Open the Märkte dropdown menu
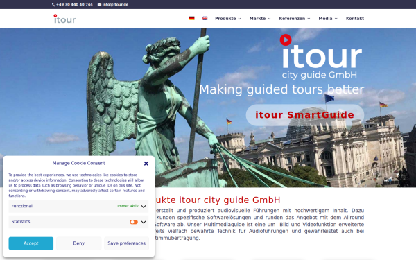This screenshot has width=416, height=260. (260, 18)
